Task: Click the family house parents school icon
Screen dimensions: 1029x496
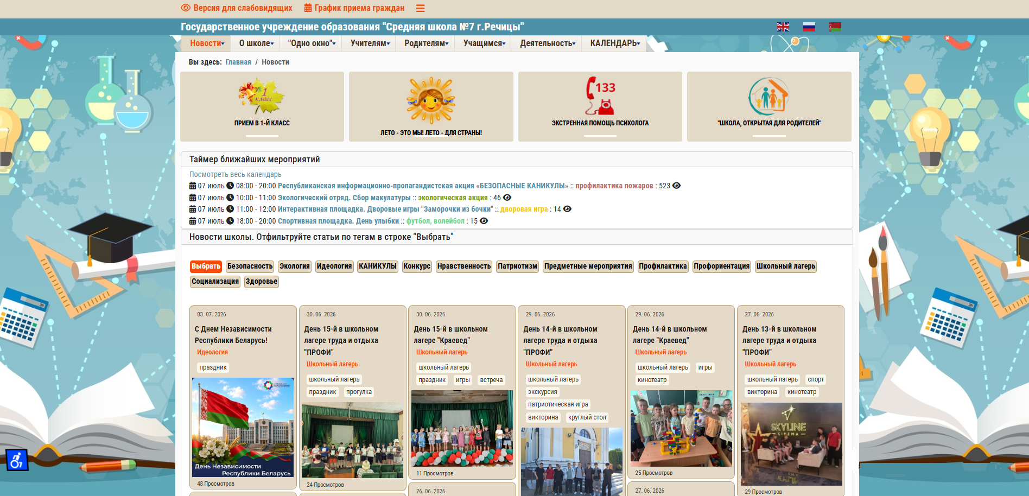Action: 768,96
